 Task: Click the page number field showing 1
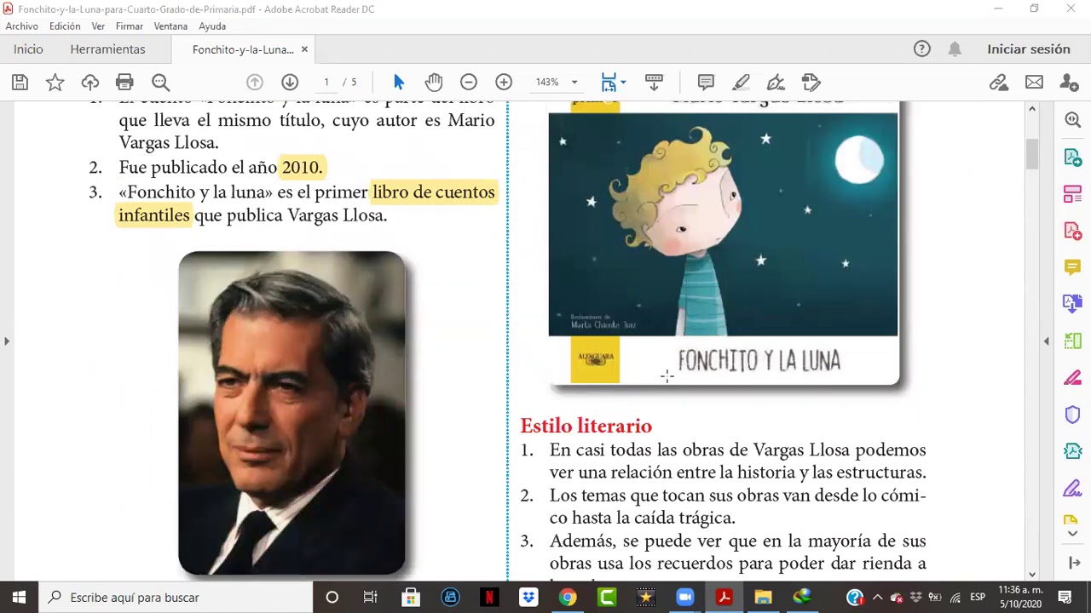[x=326, y=83]
